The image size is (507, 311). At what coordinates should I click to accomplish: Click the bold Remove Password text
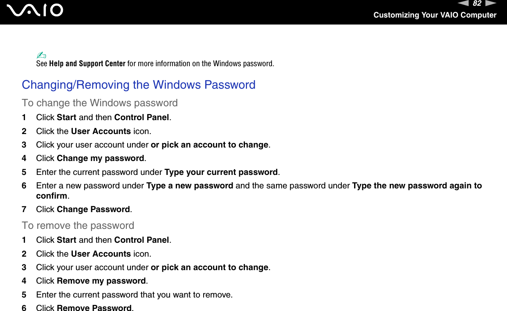tap(94, 308)
